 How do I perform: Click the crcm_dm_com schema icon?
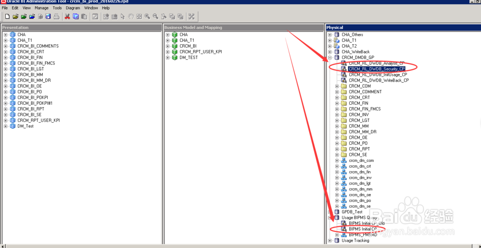tap(344, 161)
